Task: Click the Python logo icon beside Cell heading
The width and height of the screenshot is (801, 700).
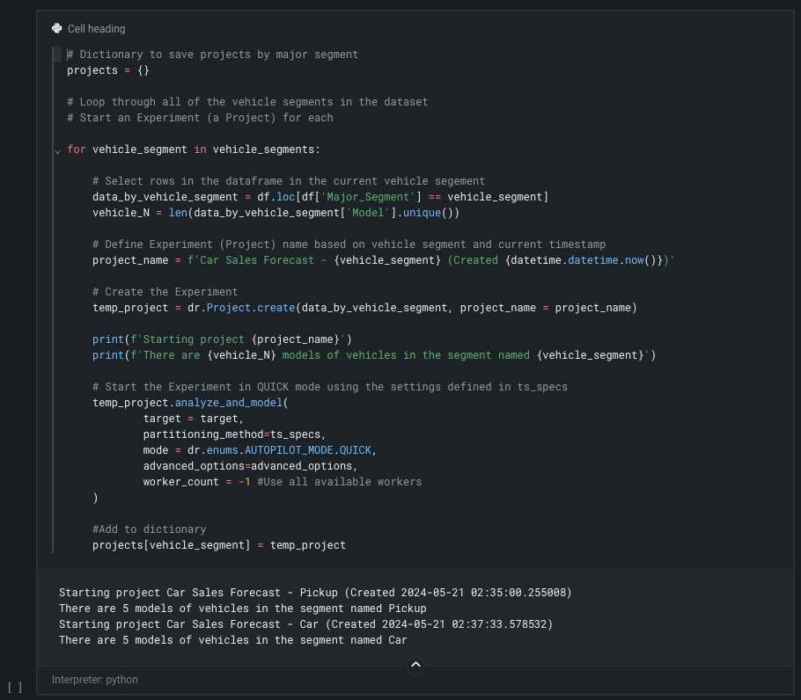Action: (x=57, y=28)
